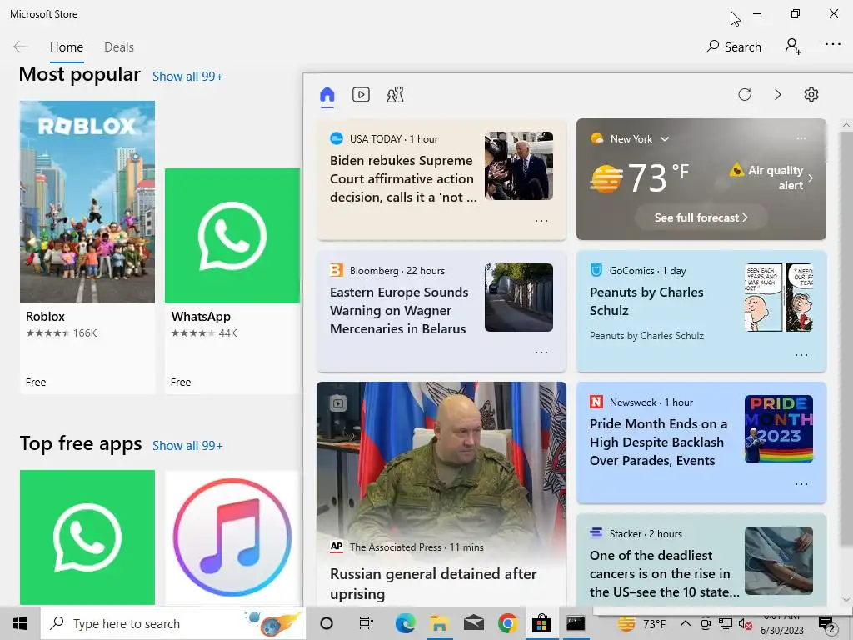The image size is (853, 640).
Task: Open WhatsApp tile under Most popular
Action: (x=232, y=281)
